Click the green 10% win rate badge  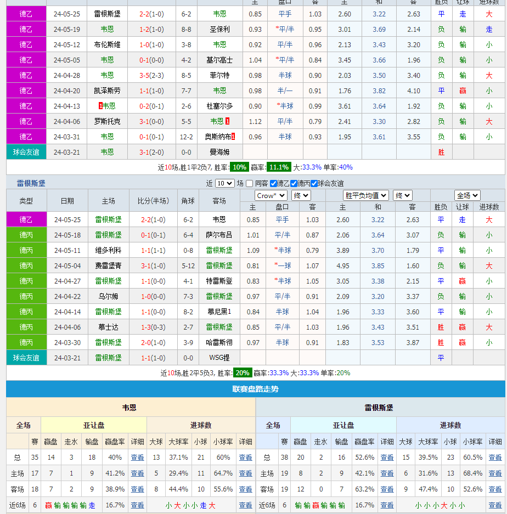click(239, 167)
